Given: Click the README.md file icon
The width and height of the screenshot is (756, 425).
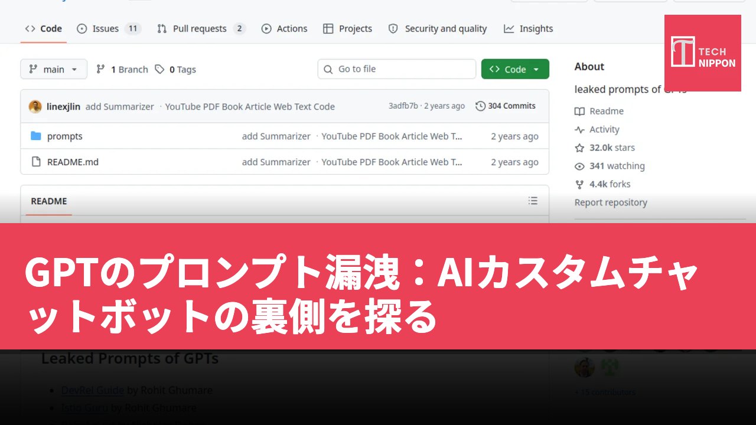Looking at the screenshot, I should pyautogui.click(x=36, y=162).
